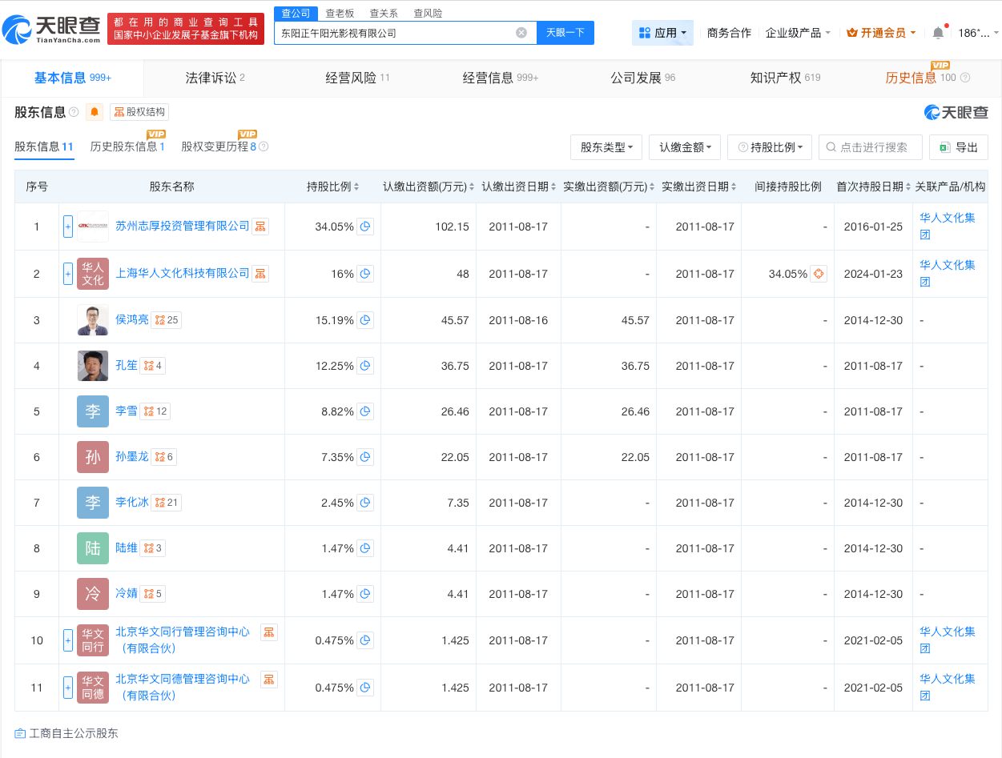This screenshot has height=758, width=1002.
Task: Open the 持股比例 filter dropdown
Action: 769,147
